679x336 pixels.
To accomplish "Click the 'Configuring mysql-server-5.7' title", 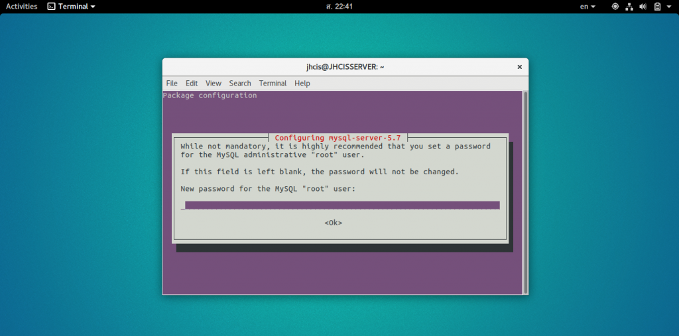I will (338, 138).
